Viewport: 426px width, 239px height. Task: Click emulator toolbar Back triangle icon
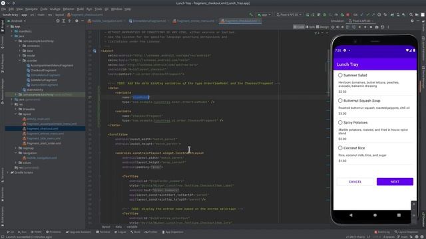(359, 27)
